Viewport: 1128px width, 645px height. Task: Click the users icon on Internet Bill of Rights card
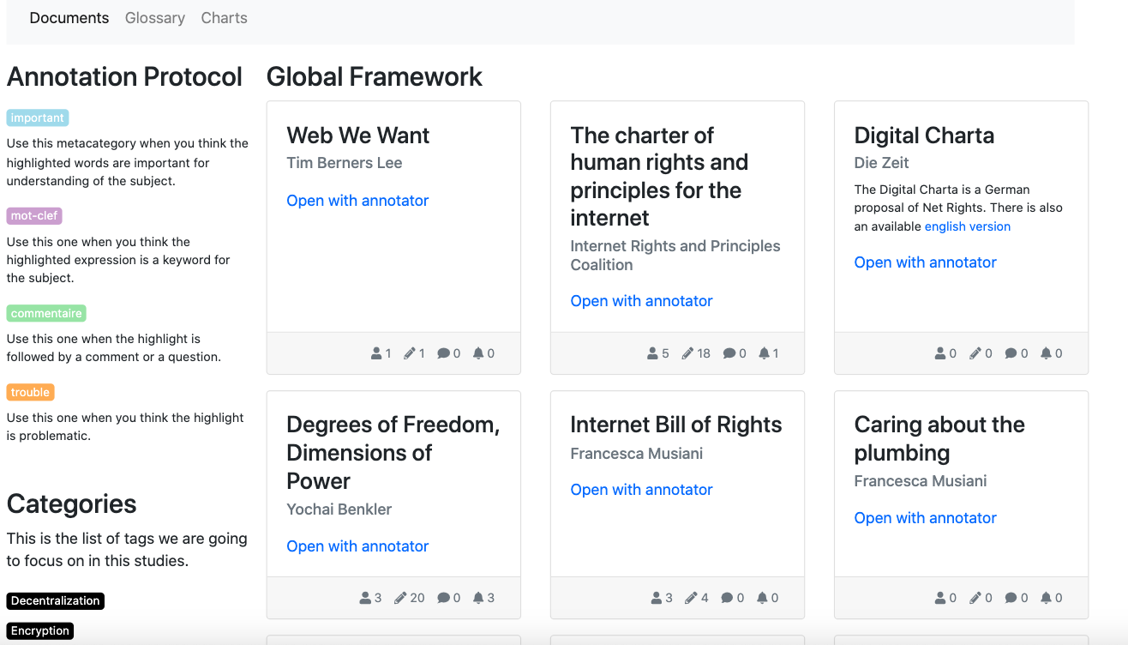[657, 598]
